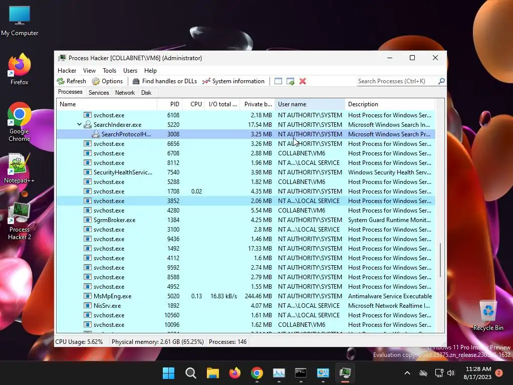Click Processes: 146 status bar entry

tap(228, 342)
